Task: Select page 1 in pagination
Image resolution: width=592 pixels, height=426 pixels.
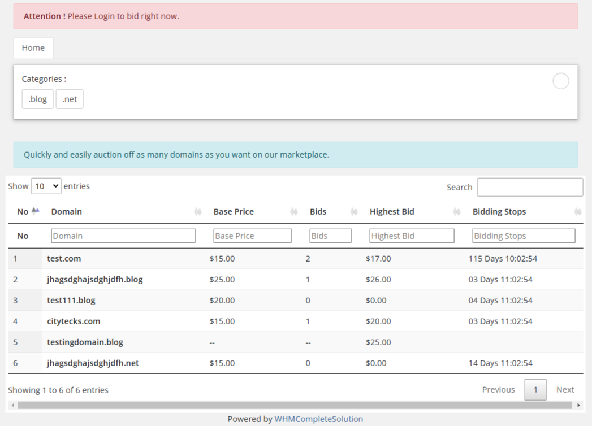Action: (x=535, y=390)
